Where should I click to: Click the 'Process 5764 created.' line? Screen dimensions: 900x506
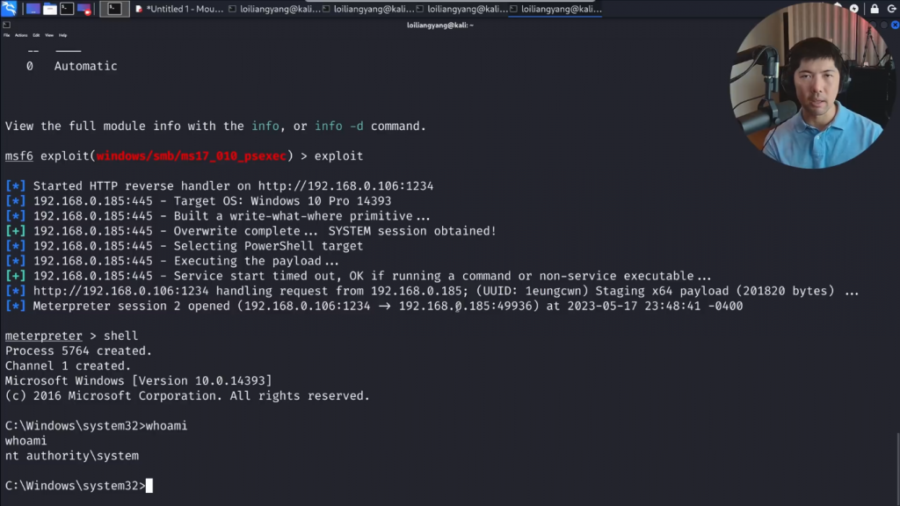(x=78, y=351)
